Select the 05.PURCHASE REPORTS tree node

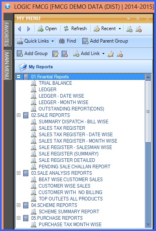57,218
